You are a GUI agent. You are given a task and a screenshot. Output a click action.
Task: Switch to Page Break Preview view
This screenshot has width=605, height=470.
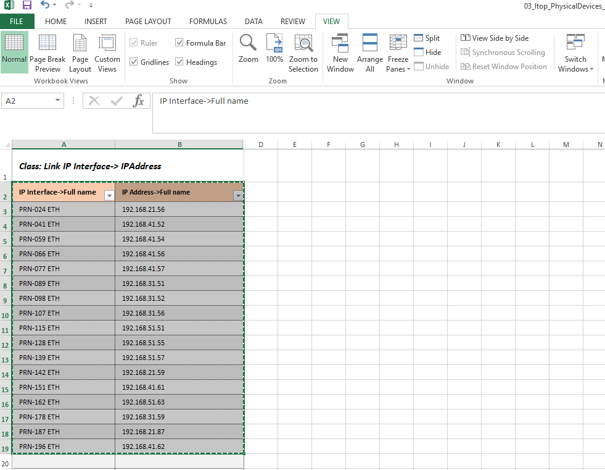(x=47, y=53)
